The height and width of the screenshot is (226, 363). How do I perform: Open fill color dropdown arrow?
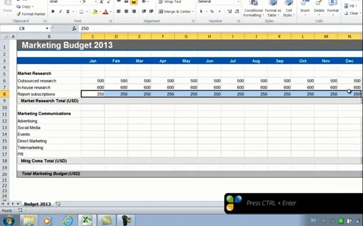[100, 12]
